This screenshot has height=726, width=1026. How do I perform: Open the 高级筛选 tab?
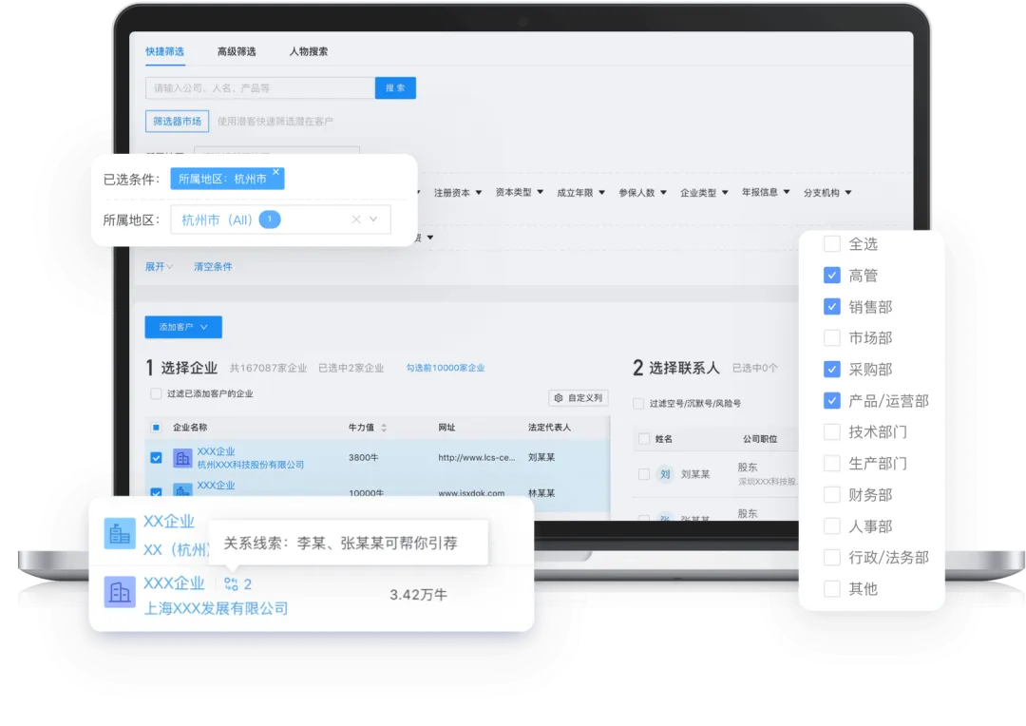(237, 51)
